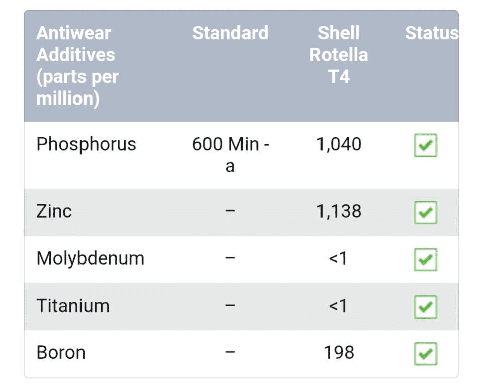Click the Zinc status checkmark
483x386 pixels.
pyautogui.click(x=425, y=213)
